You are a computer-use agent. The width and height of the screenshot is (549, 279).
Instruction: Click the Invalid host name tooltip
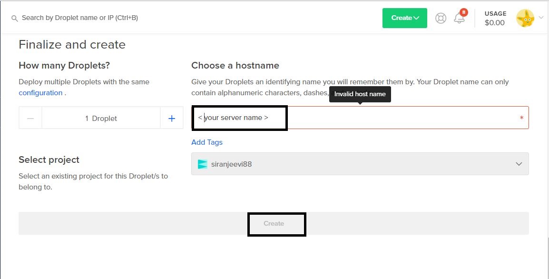click(360, 94)
